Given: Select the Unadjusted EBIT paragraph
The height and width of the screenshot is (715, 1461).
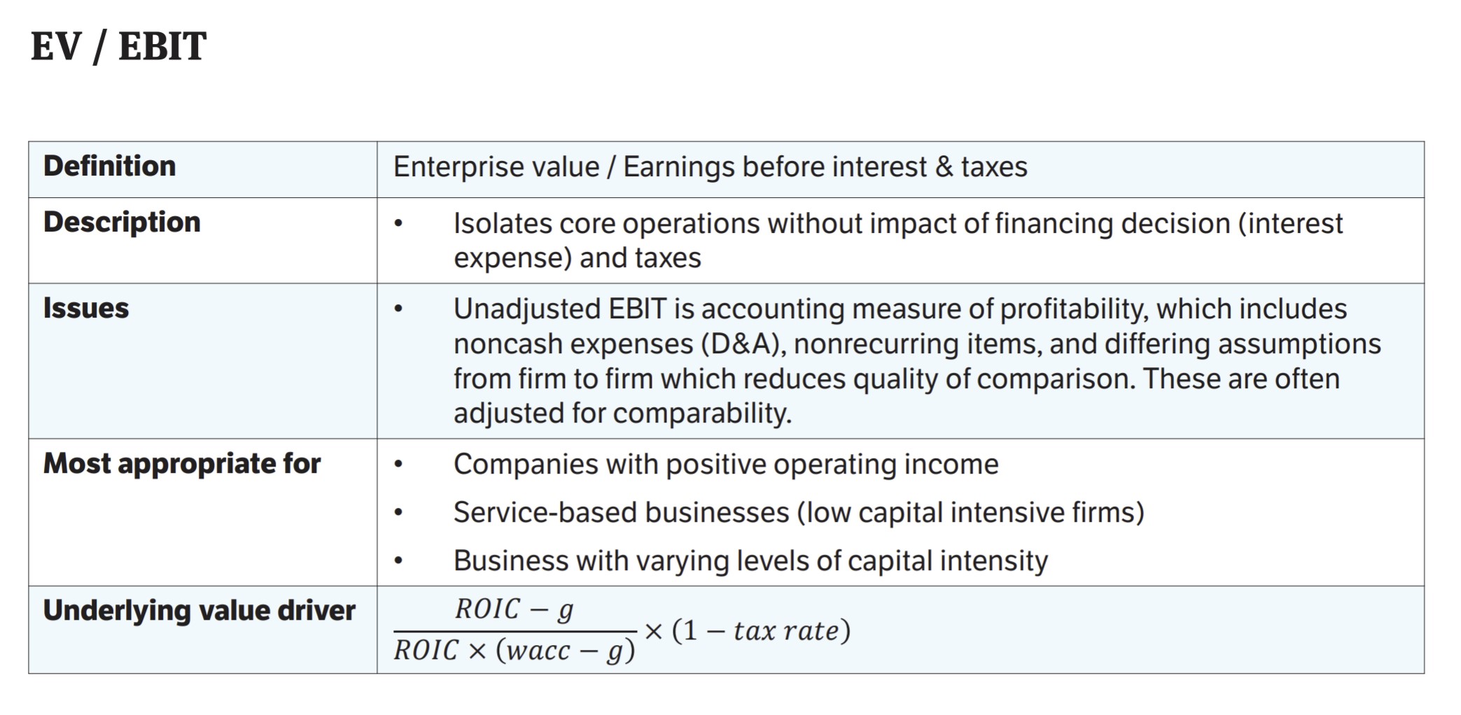Looking at the screenshot, I should click(917, 361).
